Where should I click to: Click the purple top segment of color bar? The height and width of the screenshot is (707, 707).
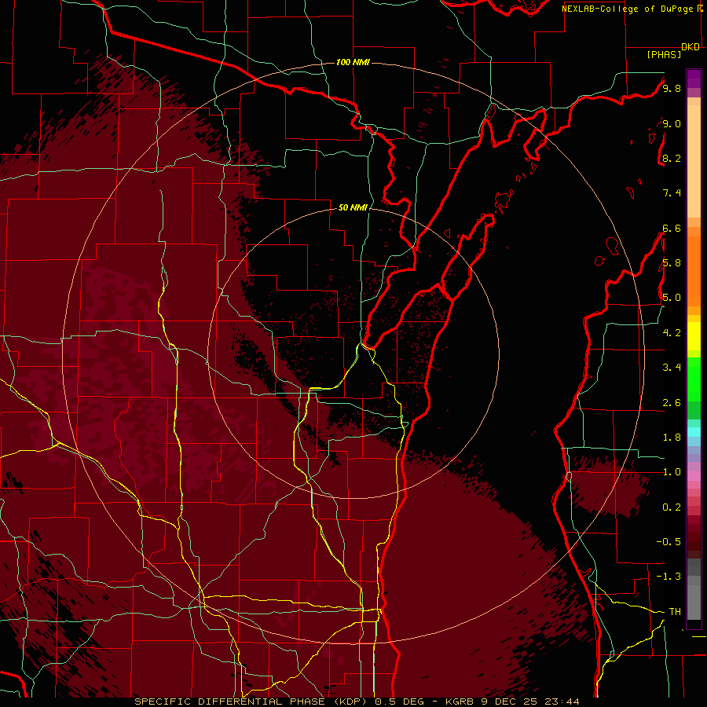click(x=694, y=79)
